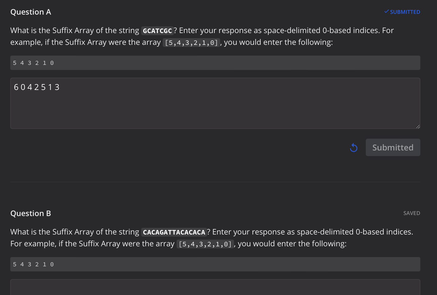Select the CACAGATTACACACA code snippet in Question B
The height and width of the screenshot is (295, 437).
coord(174,232)
